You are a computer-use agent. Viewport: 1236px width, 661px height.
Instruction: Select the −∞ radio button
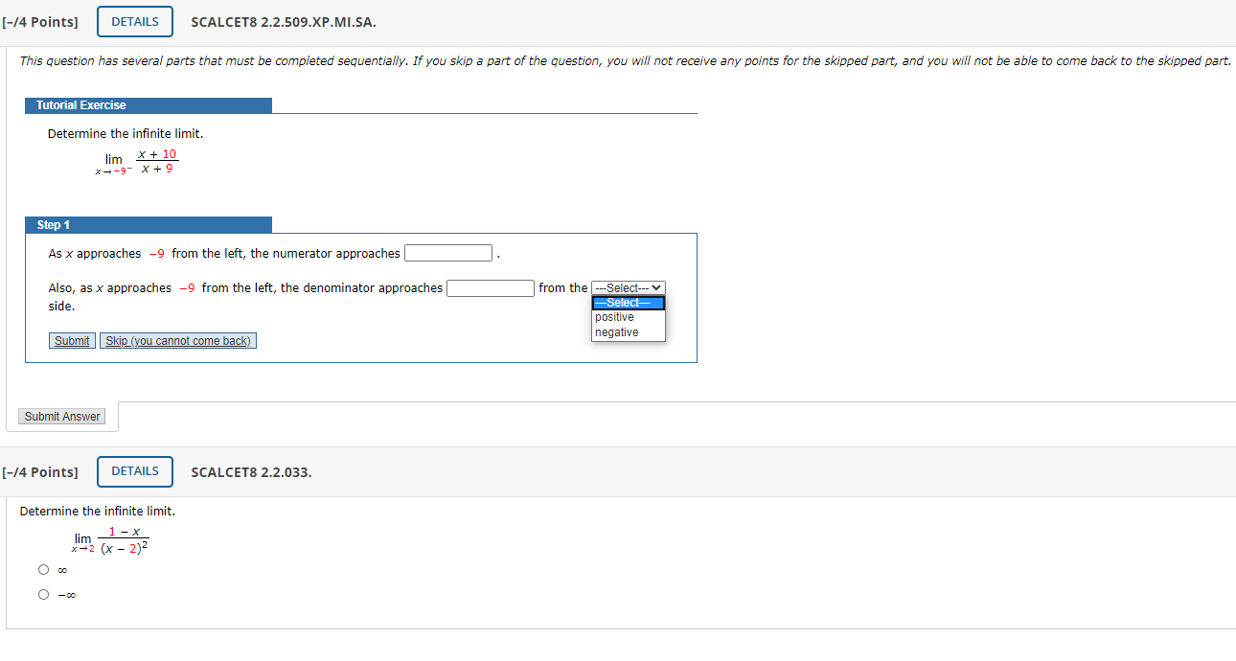44,595
